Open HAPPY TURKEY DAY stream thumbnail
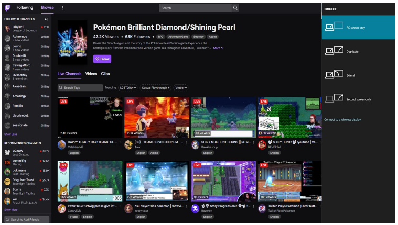This screenshot has width=398, height=225. tap(90, 117)
